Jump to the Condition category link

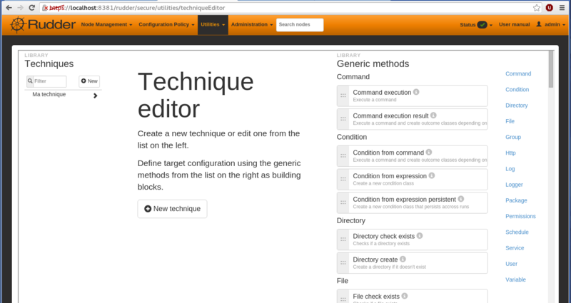[x=517, y=90]
